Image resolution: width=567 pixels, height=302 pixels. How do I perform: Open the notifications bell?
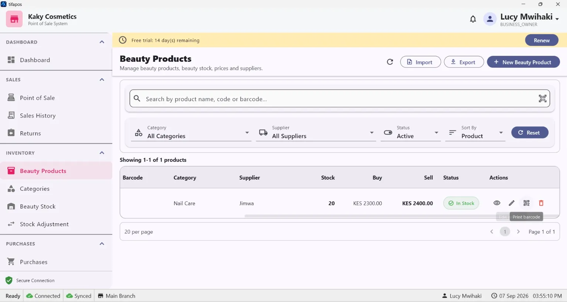[x=473, y=19]
